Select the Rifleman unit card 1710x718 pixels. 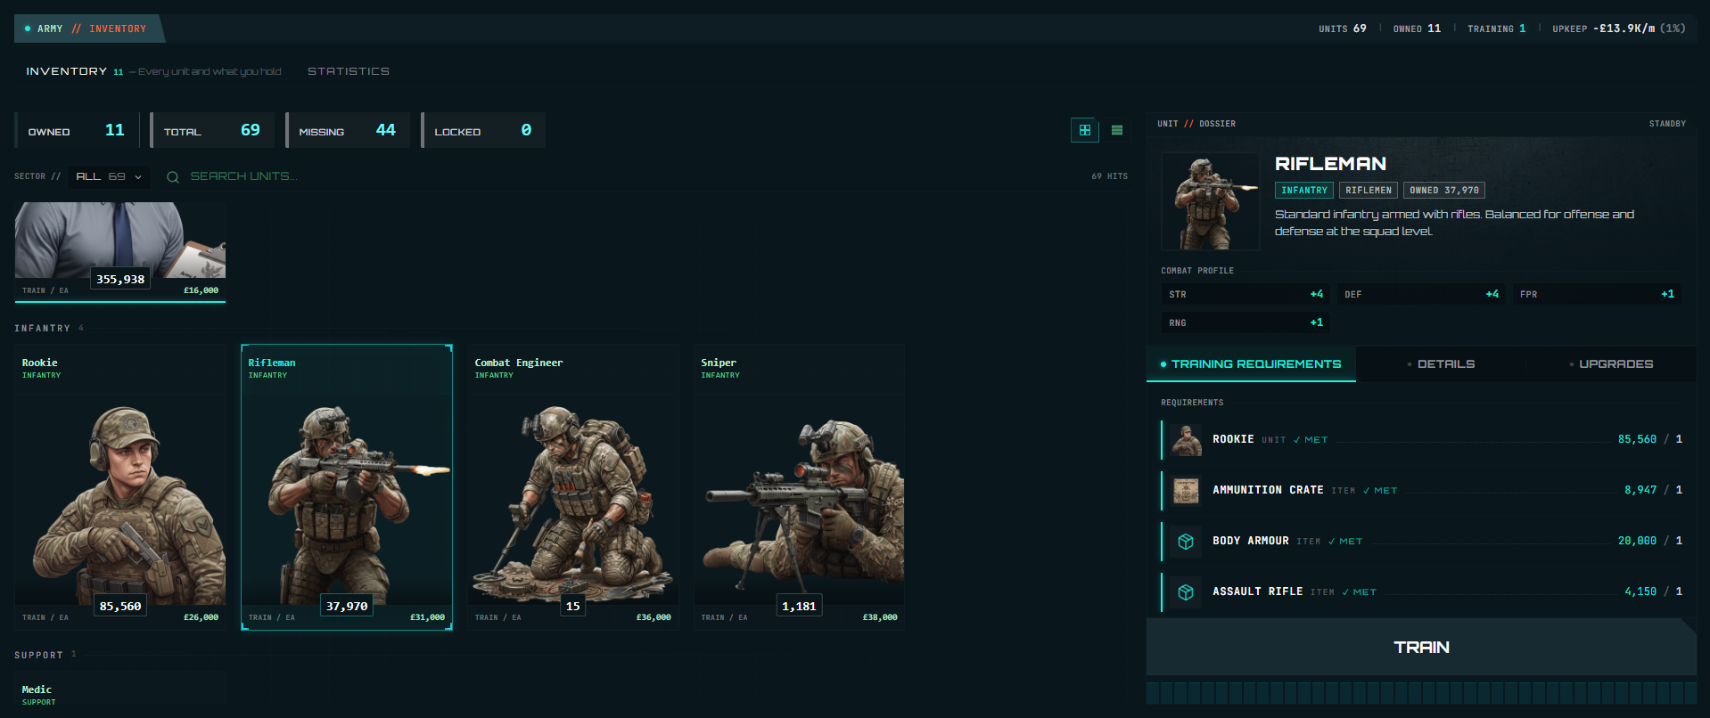(347, 487)
